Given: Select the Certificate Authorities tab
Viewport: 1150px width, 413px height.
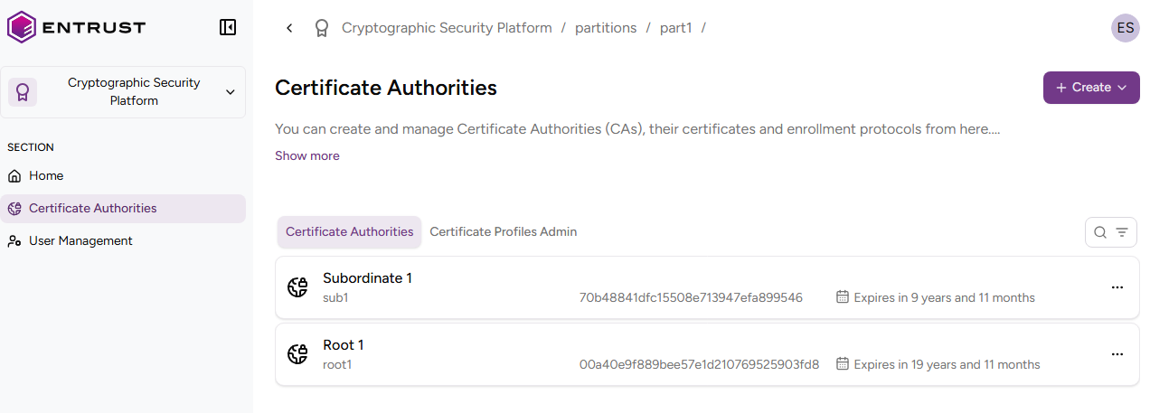Looking at the screenshot, I should click(349, 232).
